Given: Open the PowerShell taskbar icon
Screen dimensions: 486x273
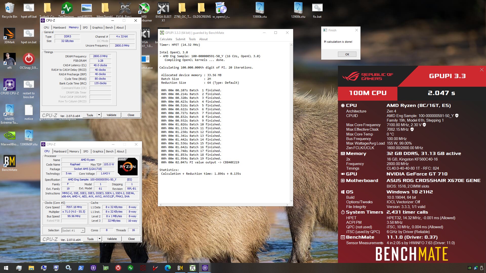Looking at the screenshot, I should tap(81, 268).
